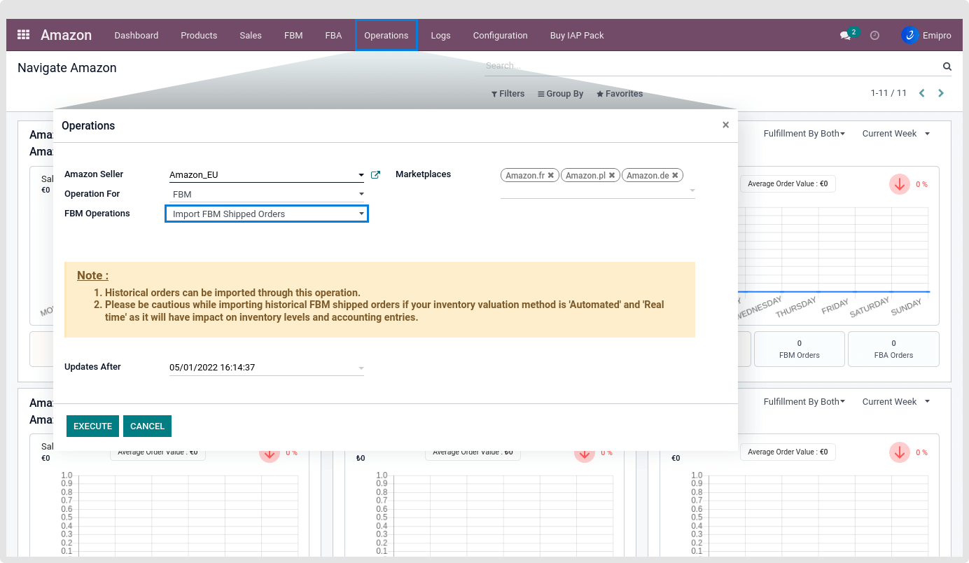969x563 pixels.
Task: Go to previous page arrow
Action: click(x=922, y=93)
